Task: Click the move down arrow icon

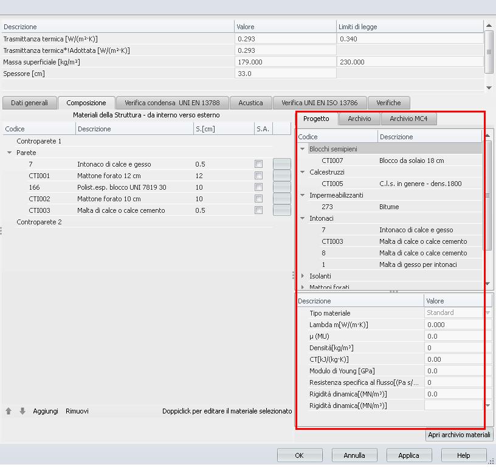Action: coord(22,411)
